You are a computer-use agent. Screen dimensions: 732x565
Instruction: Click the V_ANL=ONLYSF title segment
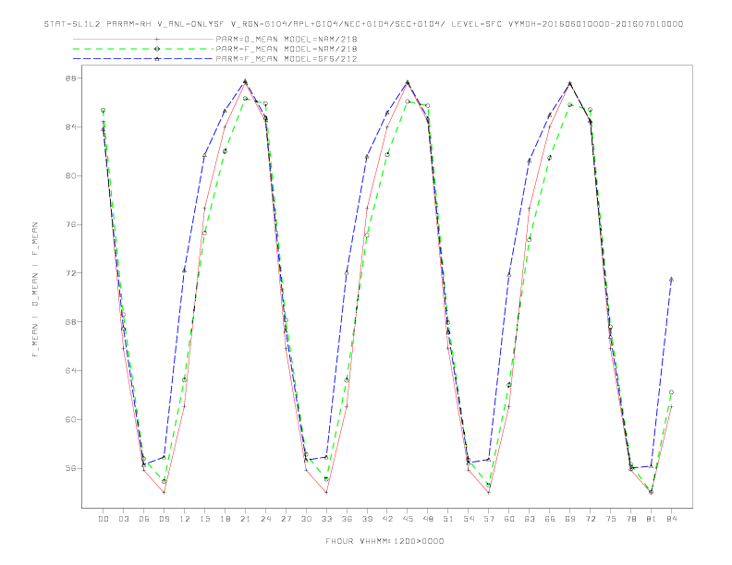tap(191, 24)
